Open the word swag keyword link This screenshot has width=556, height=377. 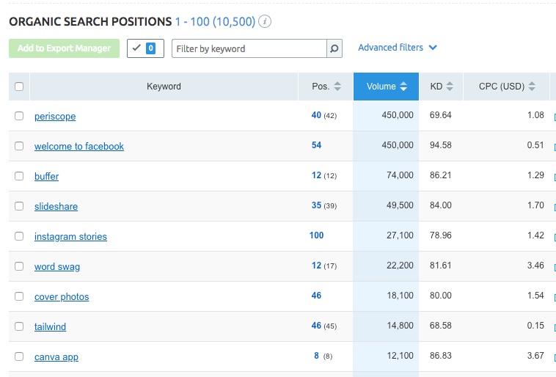point(57,267)
